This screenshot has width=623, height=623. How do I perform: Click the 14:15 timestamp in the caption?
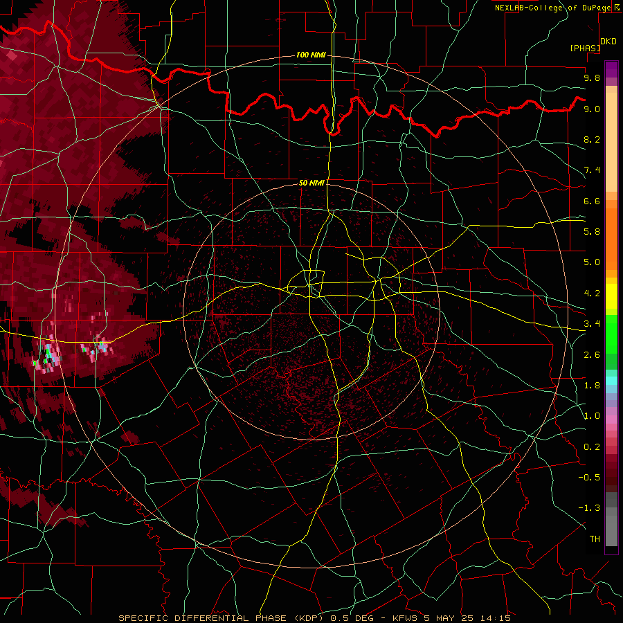pos(496,618)
